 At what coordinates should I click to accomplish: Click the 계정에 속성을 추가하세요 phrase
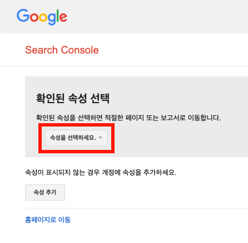[139, 172]
